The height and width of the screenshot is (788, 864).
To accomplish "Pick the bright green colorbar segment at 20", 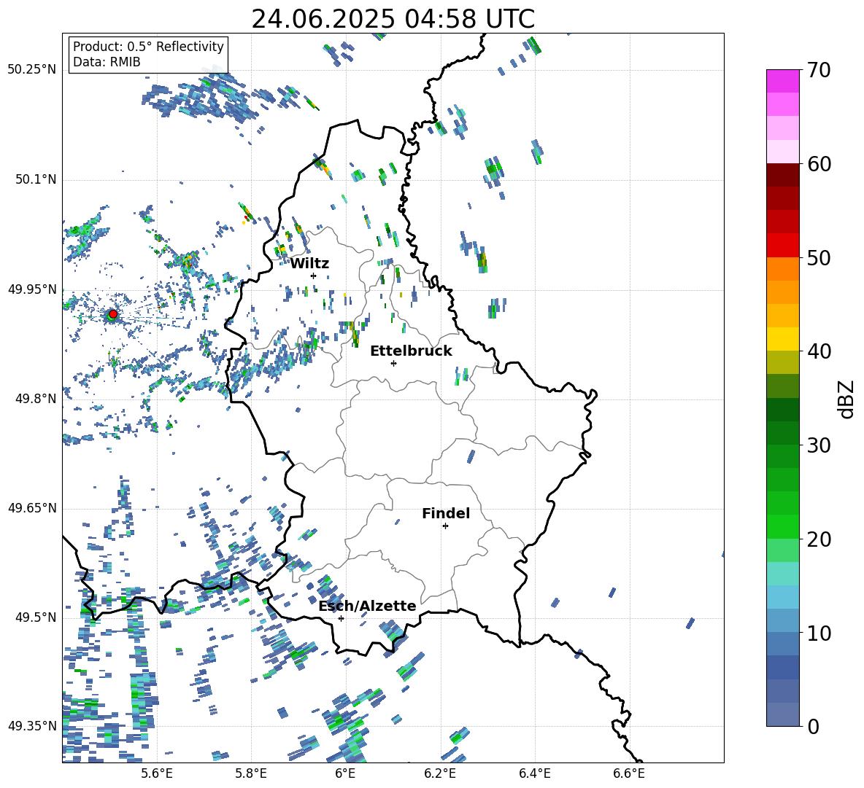I will 782,526.
